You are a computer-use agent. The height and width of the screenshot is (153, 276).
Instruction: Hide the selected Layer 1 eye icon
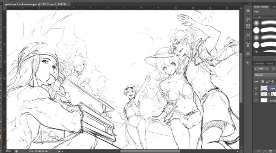256,88
